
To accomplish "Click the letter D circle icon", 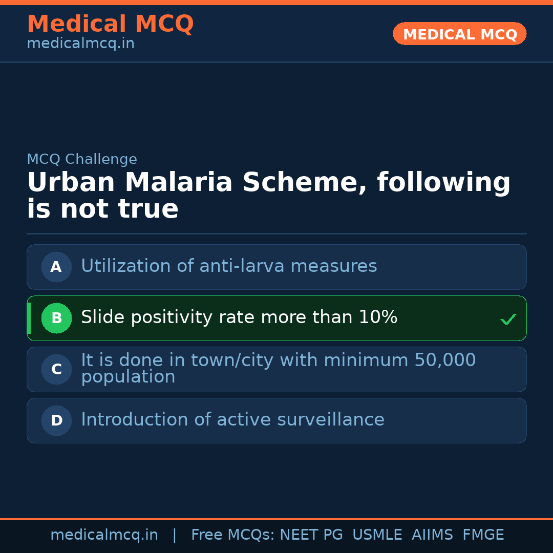I will pyautogui.click(x=56, y=420).
